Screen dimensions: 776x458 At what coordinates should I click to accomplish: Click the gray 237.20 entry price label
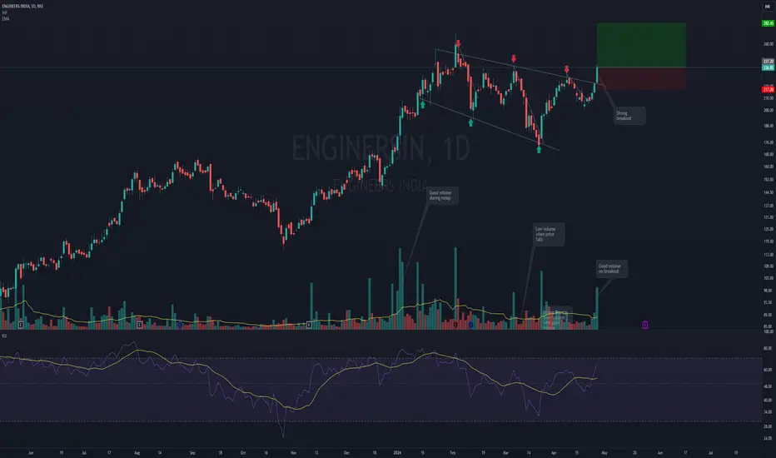(x=768, y=62)
